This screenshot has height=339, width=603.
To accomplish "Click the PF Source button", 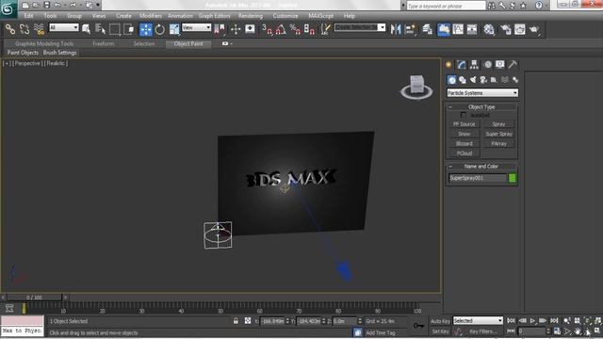I will tap(464, 124).
